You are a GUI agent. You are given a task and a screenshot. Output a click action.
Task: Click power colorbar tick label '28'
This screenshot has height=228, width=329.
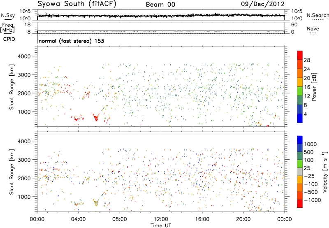307,60
